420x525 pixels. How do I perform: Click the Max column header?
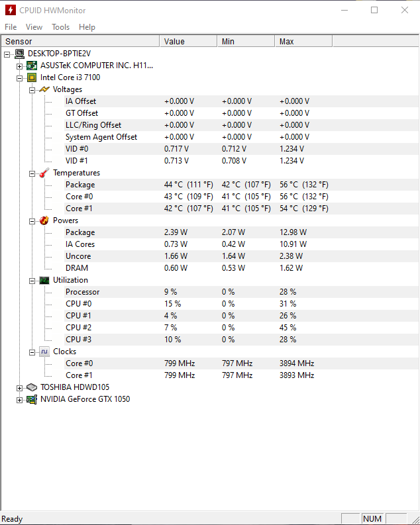pos(303,42)
